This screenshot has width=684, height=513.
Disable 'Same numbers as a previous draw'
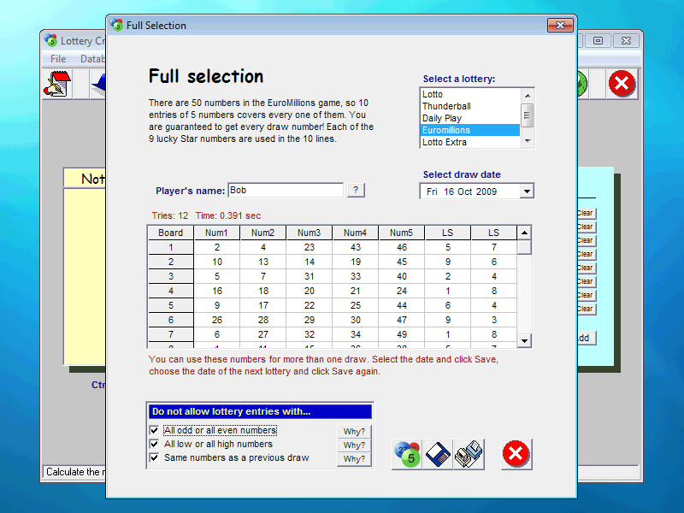tap(155, 458)
